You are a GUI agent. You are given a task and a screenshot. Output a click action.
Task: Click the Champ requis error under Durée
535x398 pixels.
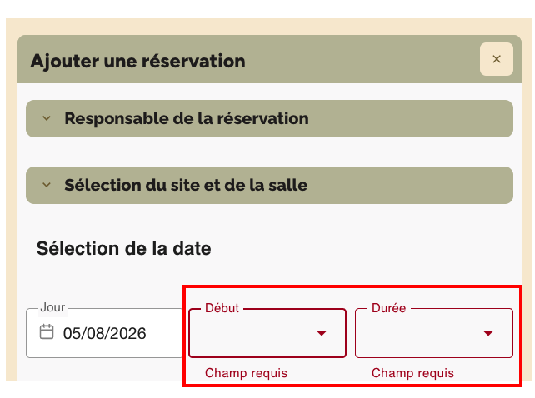(412, 373)
